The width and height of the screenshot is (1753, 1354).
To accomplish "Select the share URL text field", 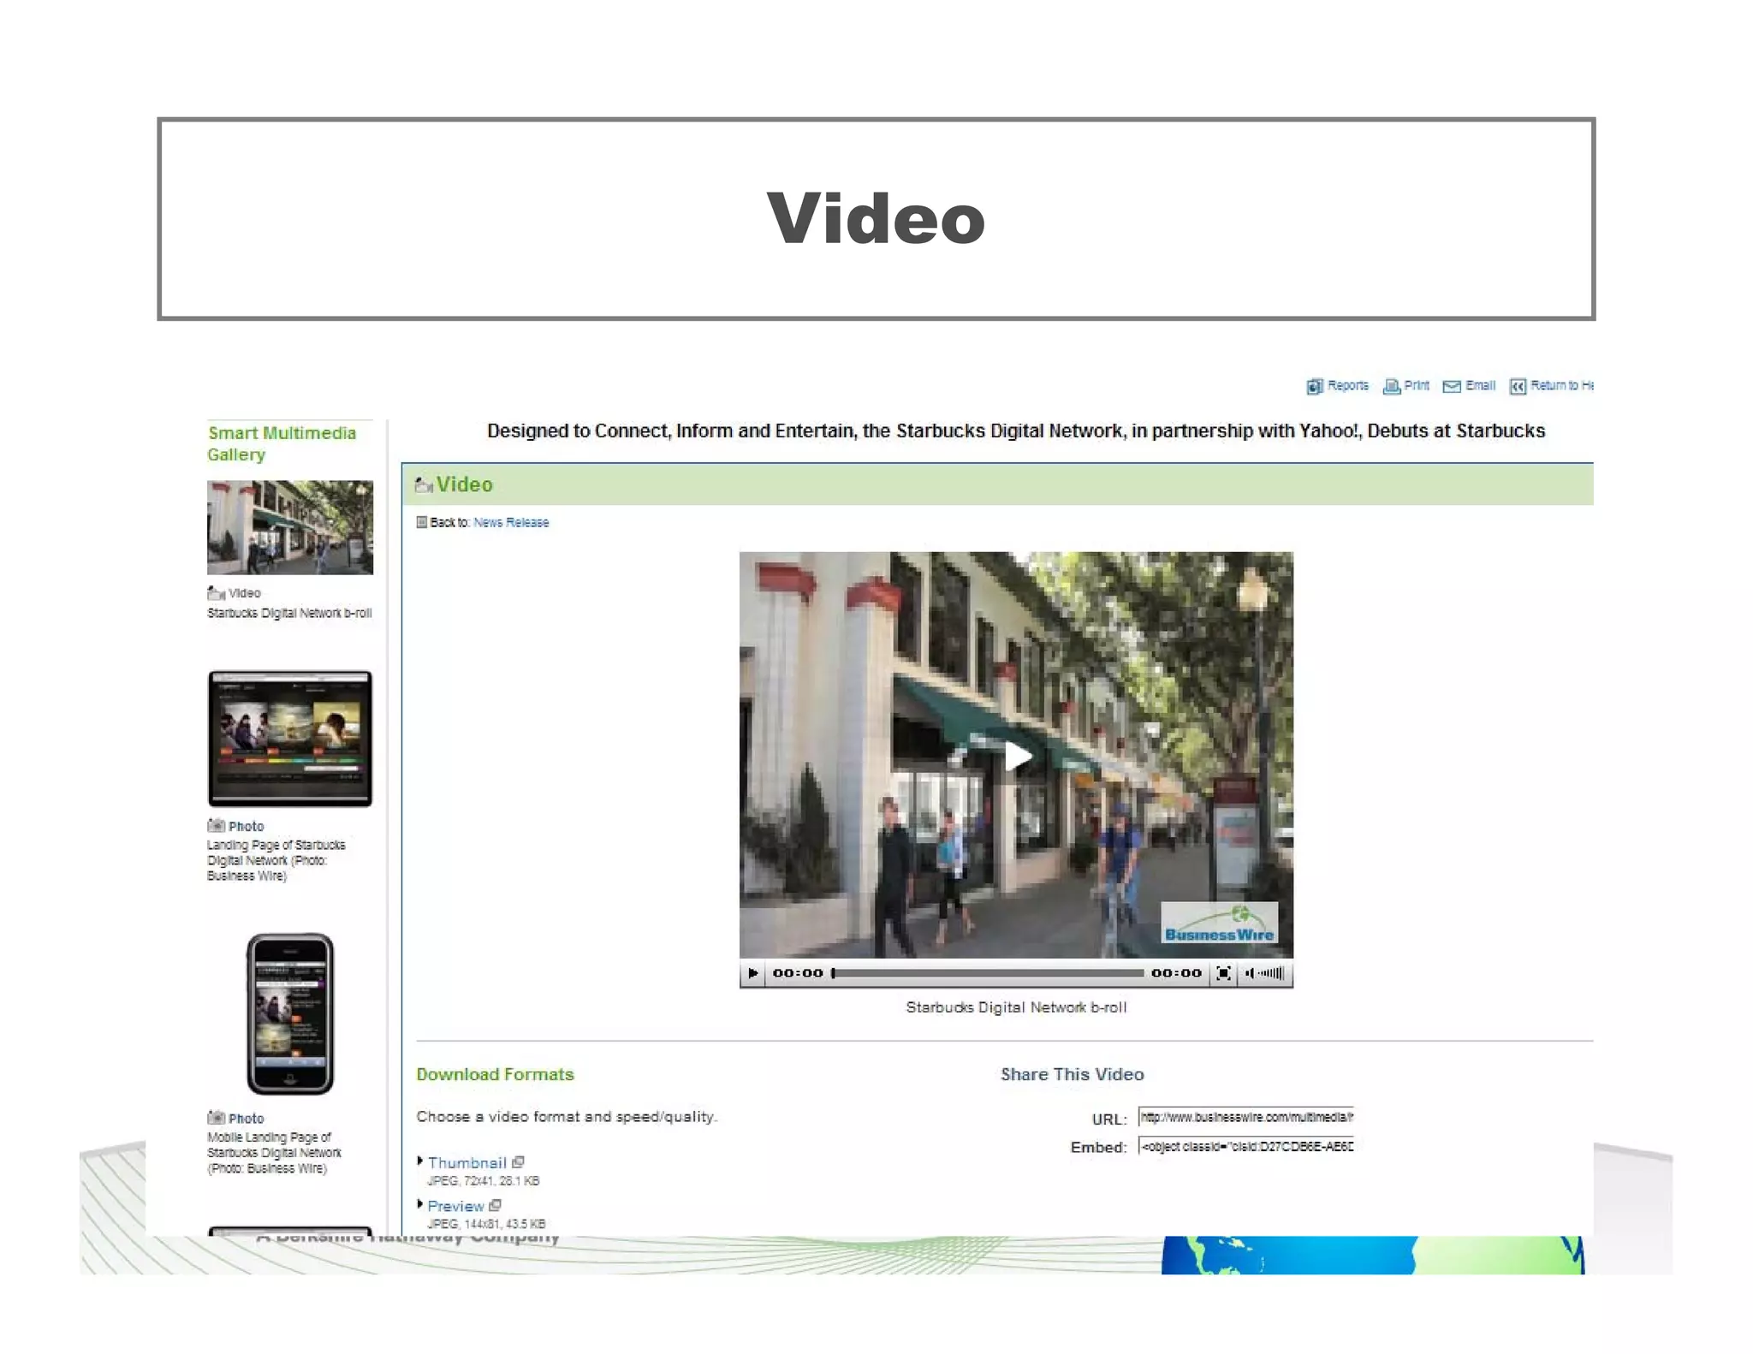I will pos(1245,1117).
